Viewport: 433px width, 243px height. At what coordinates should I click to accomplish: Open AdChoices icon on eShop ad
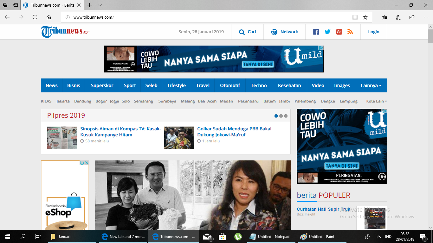point(82,163)
